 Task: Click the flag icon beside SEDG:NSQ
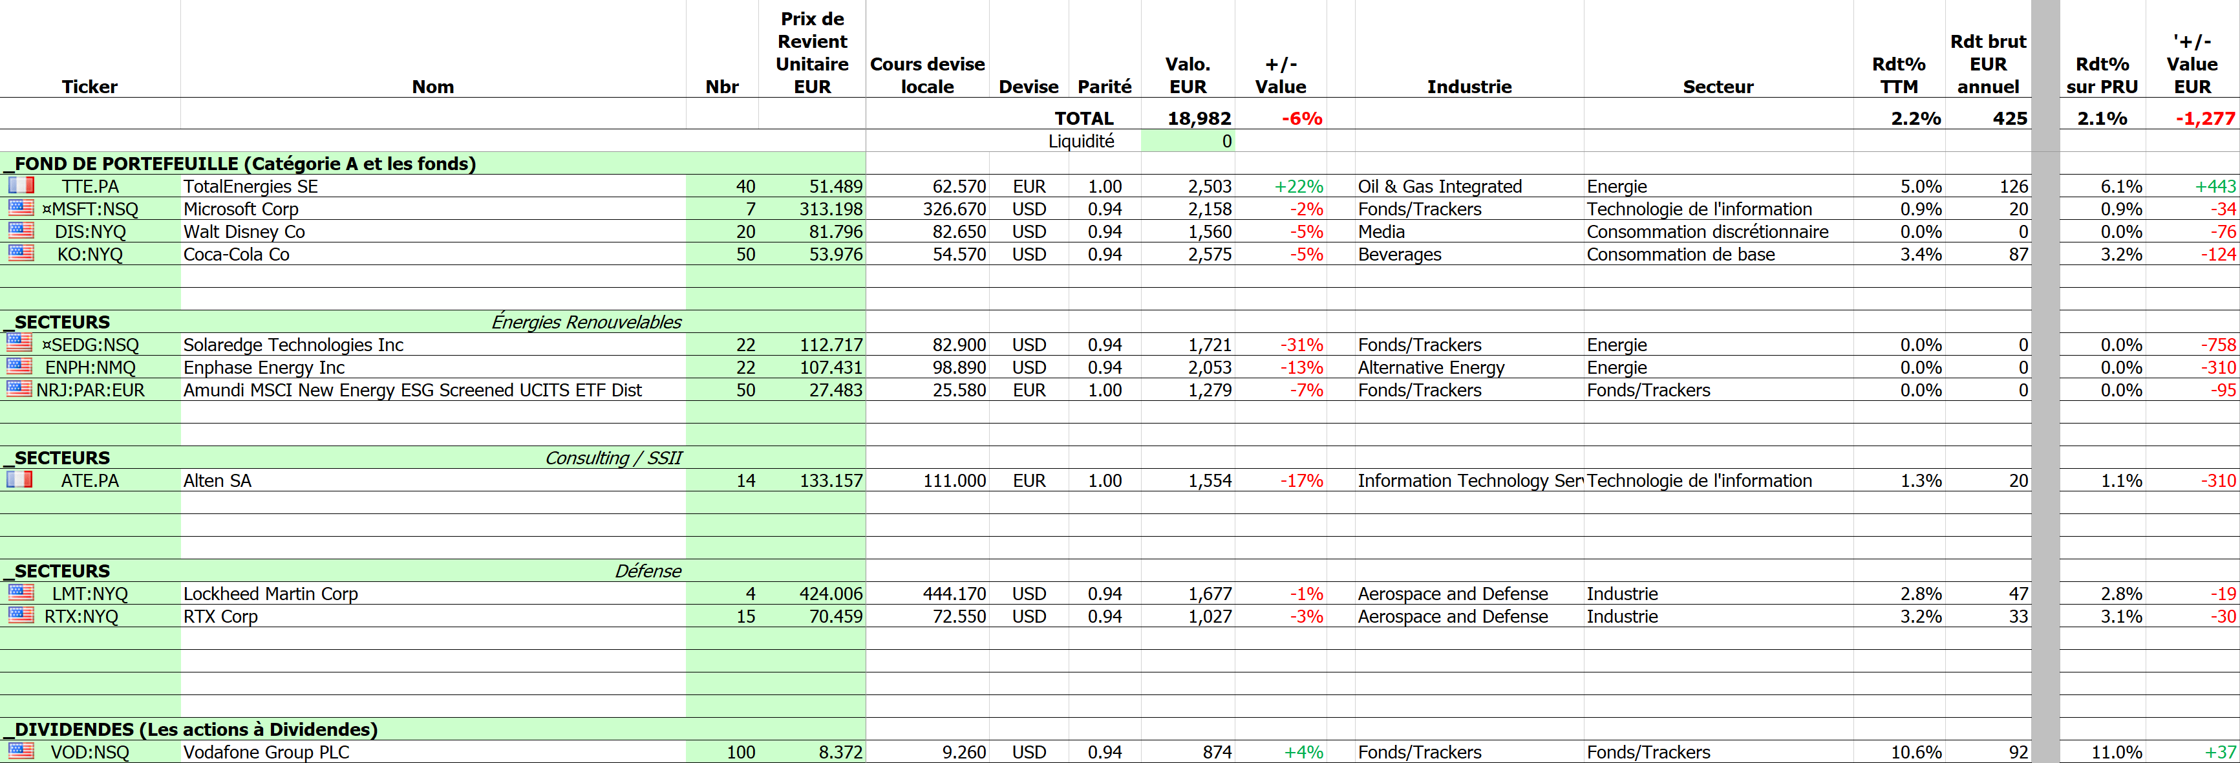[19, 343]
